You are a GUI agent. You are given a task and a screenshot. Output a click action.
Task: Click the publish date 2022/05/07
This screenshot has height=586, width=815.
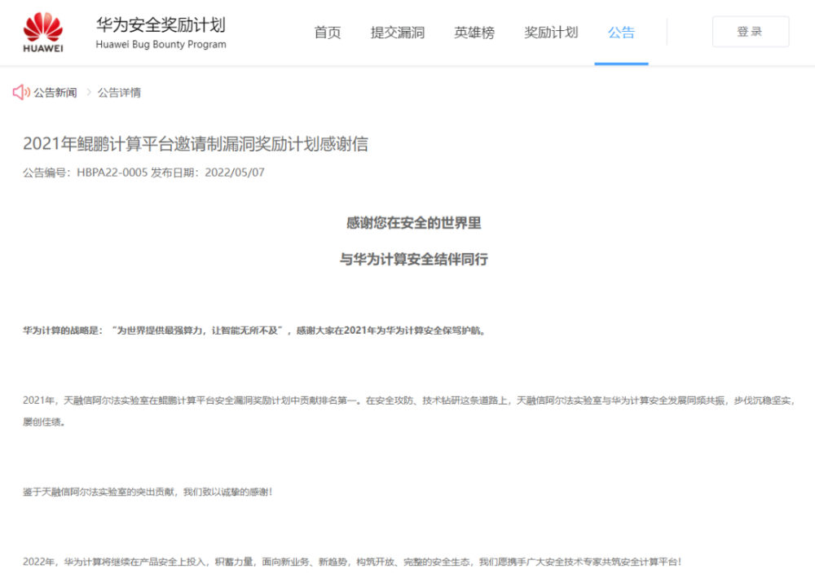(235, 173)
